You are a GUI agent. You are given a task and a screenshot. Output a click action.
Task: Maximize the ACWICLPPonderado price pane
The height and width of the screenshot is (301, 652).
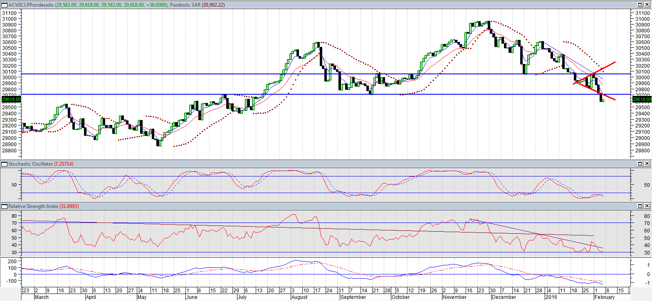coord(640,5)
